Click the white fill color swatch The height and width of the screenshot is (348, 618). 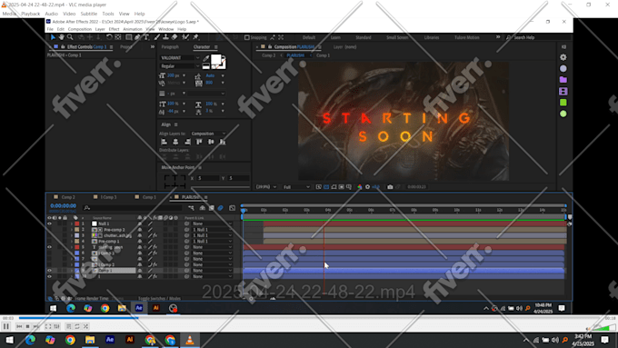(216, 60)
